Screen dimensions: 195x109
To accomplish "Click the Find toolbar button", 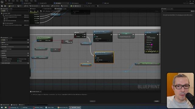I will point(26,6).
